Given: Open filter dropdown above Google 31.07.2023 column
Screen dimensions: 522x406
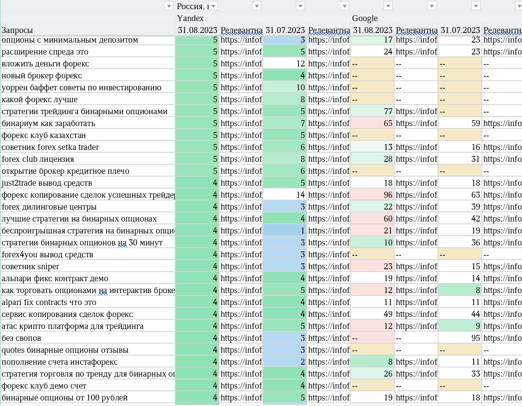Looking at the screenshot, I should (x=476, y=6).
